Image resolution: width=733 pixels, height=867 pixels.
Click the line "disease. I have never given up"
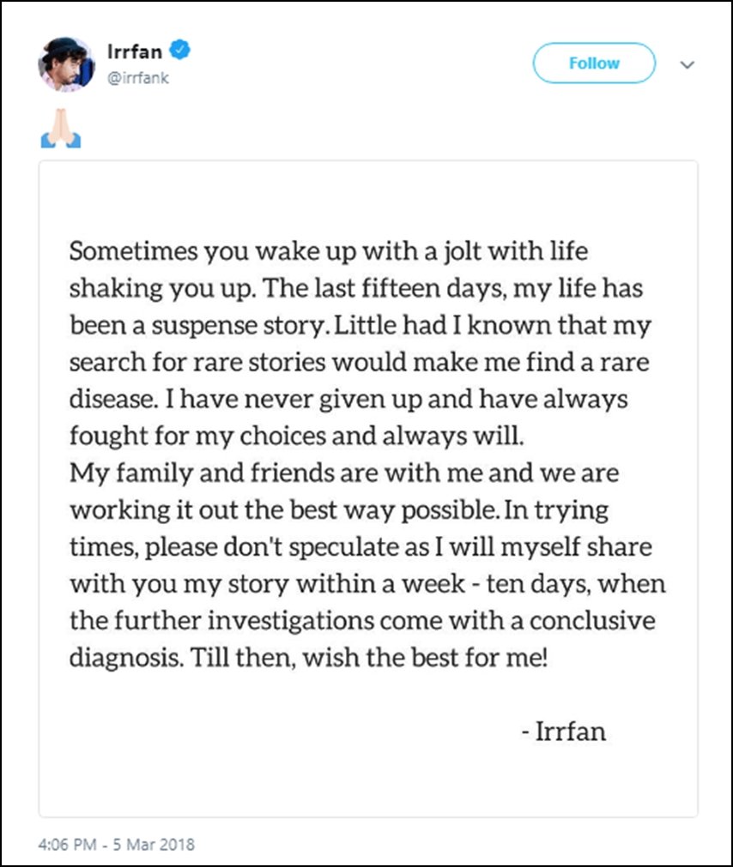348,400
